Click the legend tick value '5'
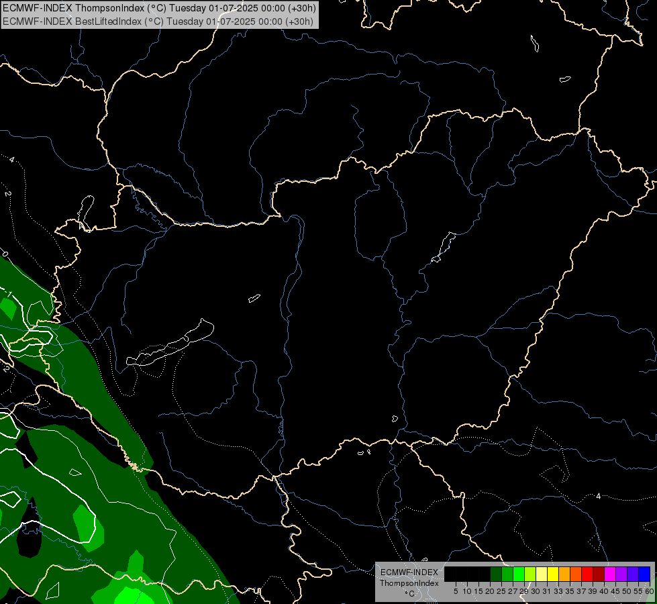The width and height of the screenshot is (657, 604). (456, 591)
